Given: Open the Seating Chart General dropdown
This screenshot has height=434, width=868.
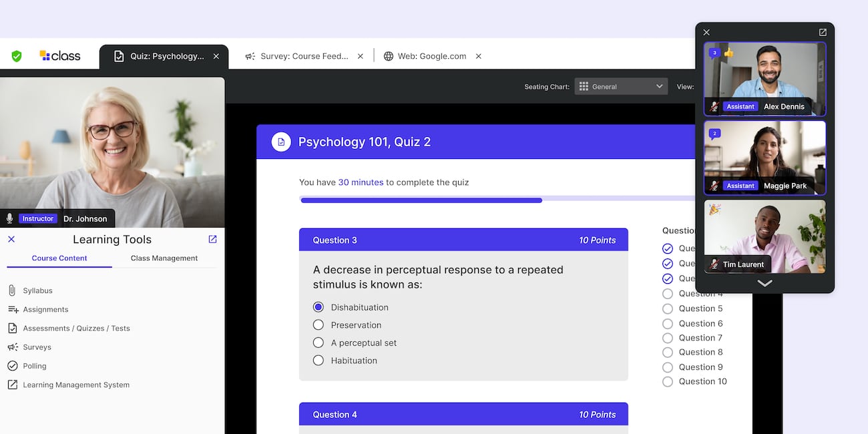Looking at the screenshot, I should point(620,85).
